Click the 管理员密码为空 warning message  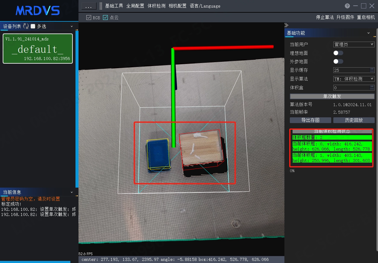[x=31, y=199]
